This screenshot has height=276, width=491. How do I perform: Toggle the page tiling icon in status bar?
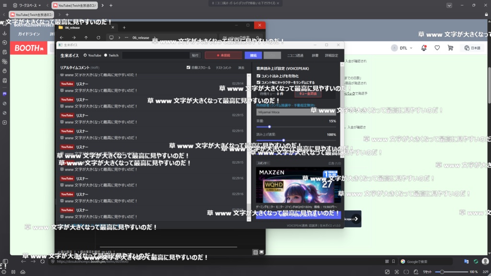pyautogui.click(x=406, y=272)
